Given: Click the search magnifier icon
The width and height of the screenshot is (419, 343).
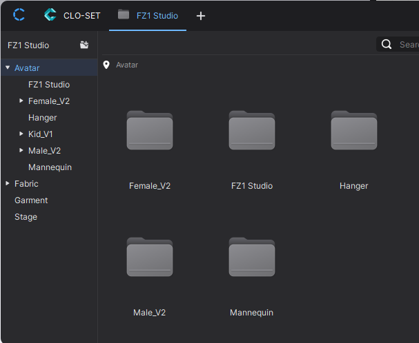Looking at the screenshot, I should tap(388, 45).
